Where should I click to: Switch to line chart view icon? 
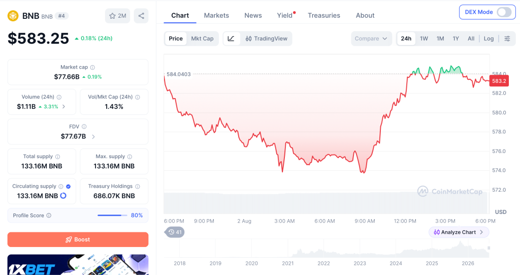click(x=231, y=39)
